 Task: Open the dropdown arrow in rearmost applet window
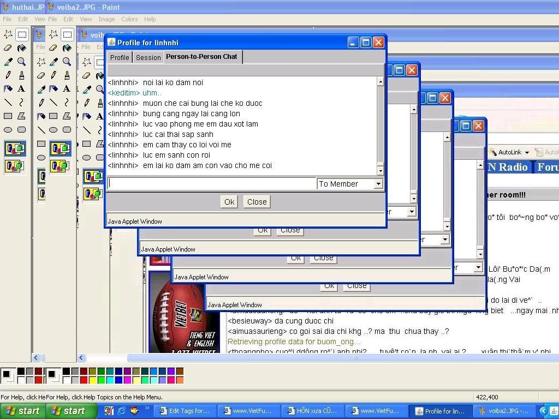pos(478,267)
